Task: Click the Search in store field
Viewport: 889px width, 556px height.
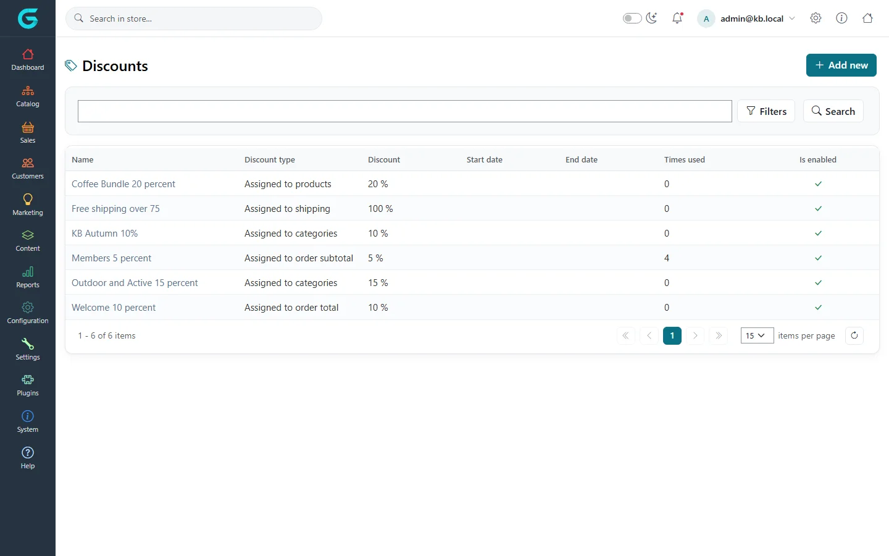Action: (194, 19)
